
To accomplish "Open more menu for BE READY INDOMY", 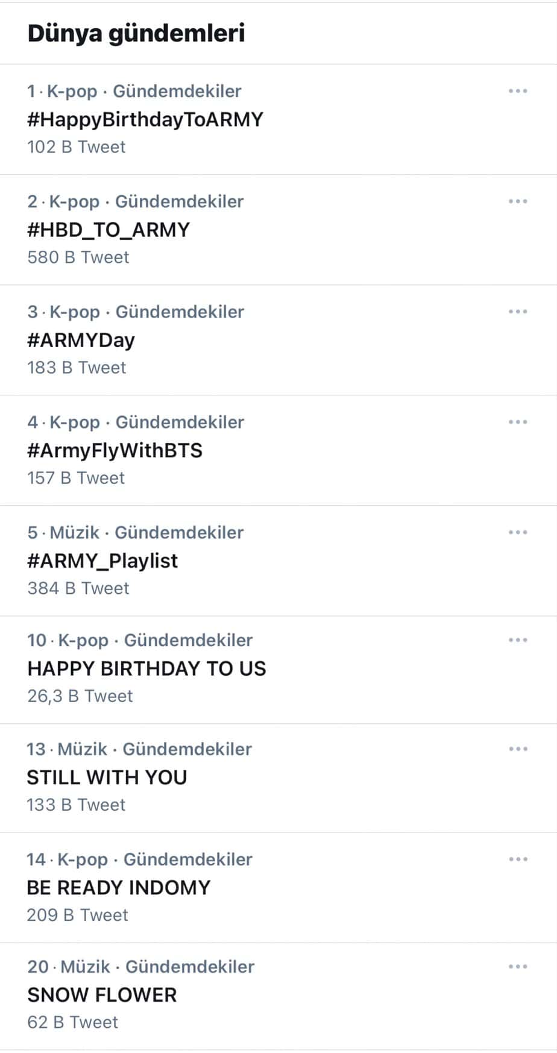I will [x=518, y=860].
